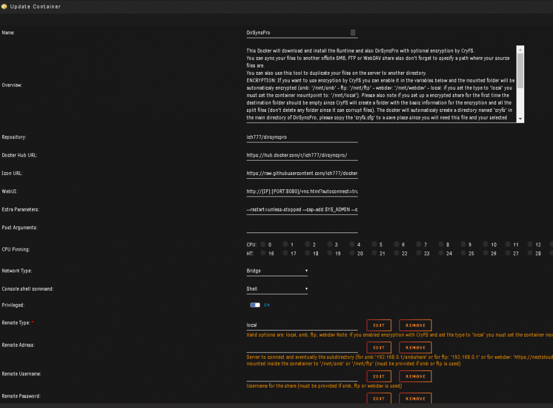This screenshot has height=408, width=553.
Task: Select HT core 26 pinning checkbox
Action: tap(486, 253)
